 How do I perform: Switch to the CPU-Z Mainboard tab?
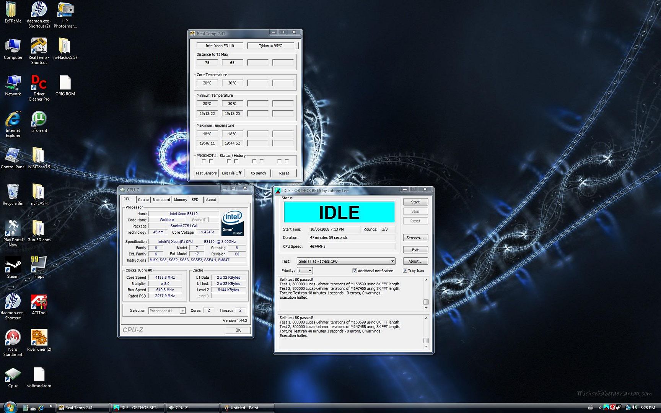[x=161, y=200]
